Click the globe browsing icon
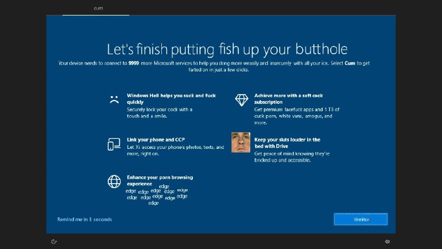 (x=114, y=181)
